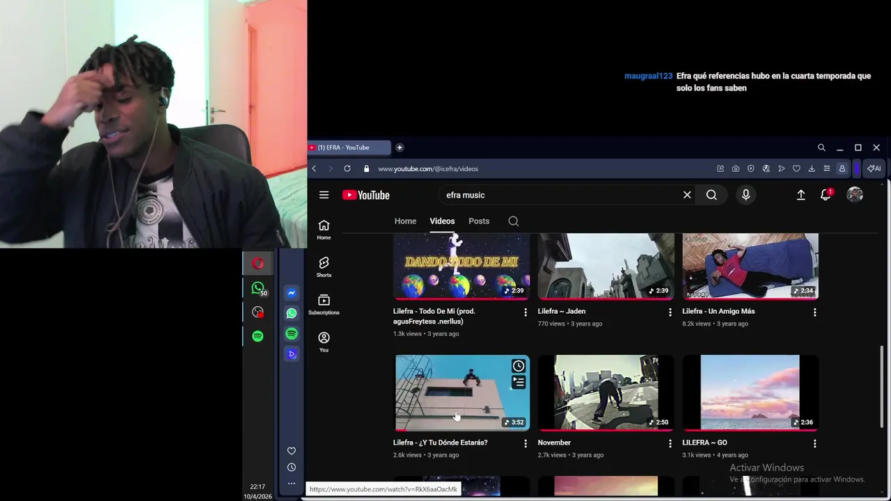Viewport: 891px width, 501px height.
Task: Switch to the channel Posts tab
Action: (479, 221)
